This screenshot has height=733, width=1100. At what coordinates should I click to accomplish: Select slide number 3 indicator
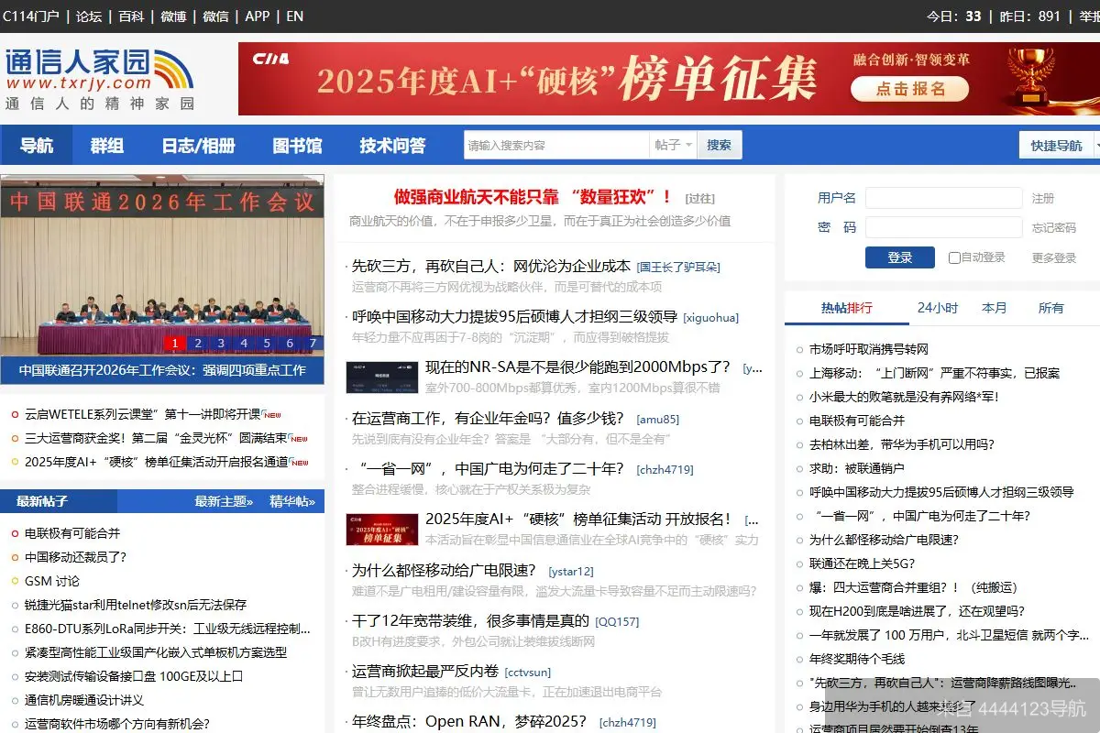point(220,344)
